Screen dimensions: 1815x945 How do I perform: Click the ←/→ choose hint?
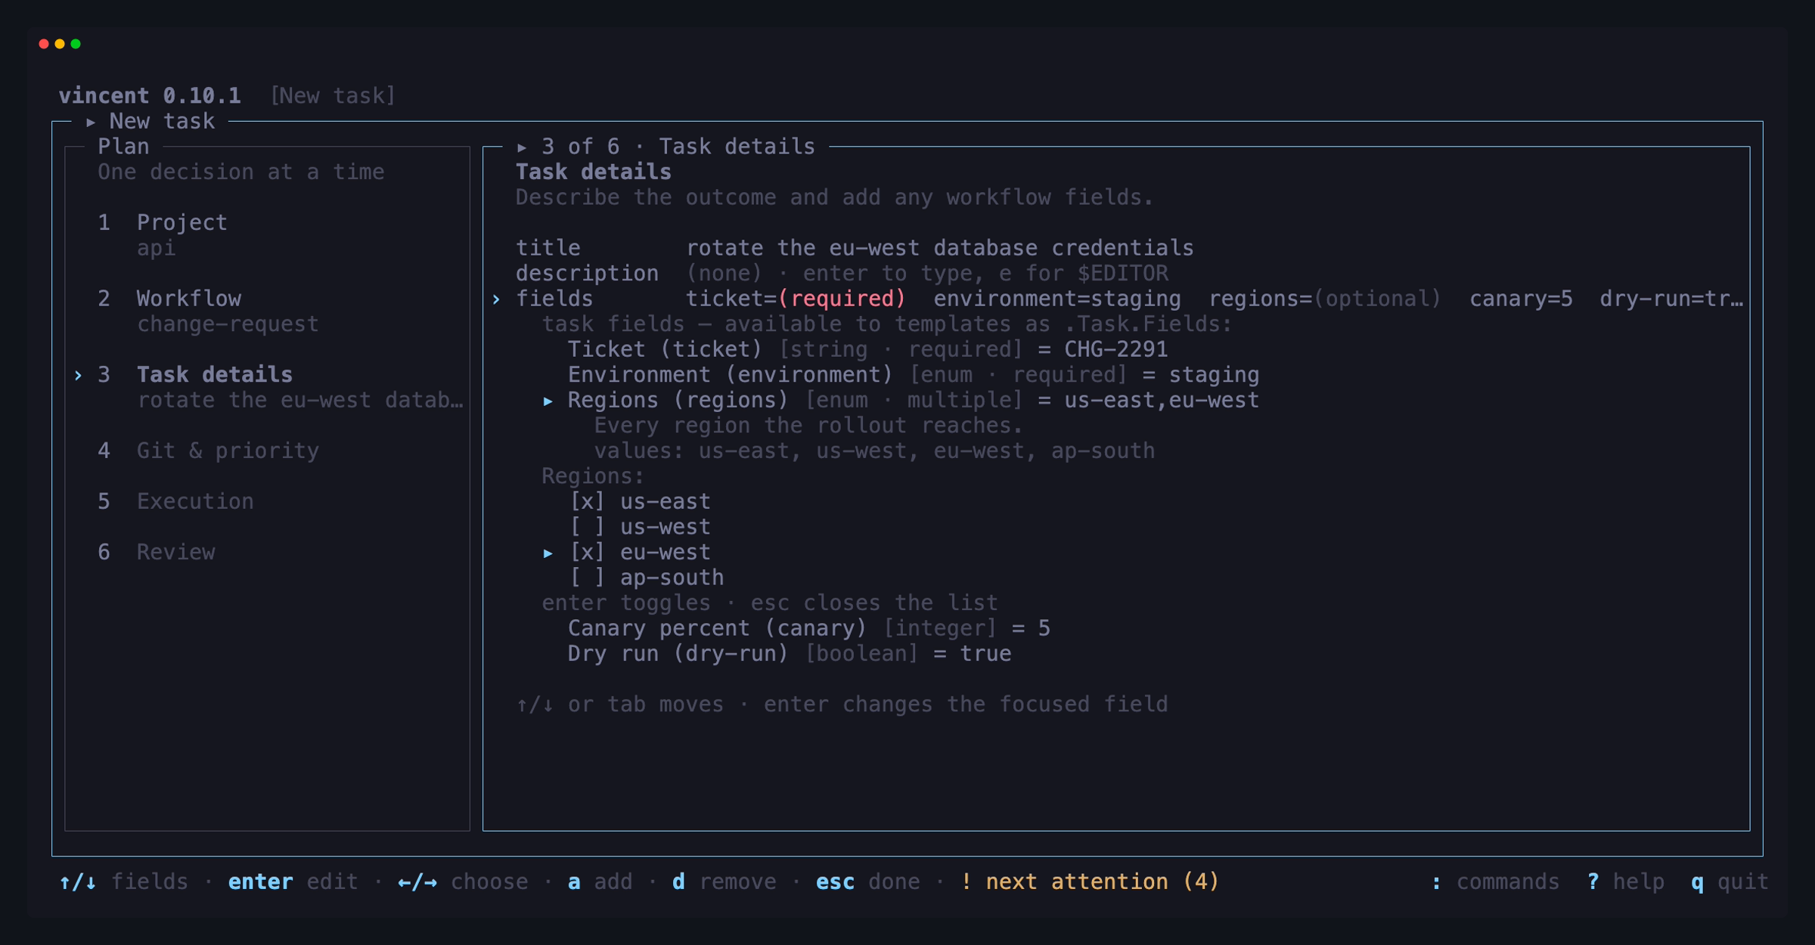click(x=463, y=882)
